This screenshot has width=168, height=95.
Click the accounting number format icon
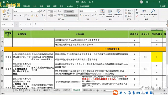click(x=81, y=15)
